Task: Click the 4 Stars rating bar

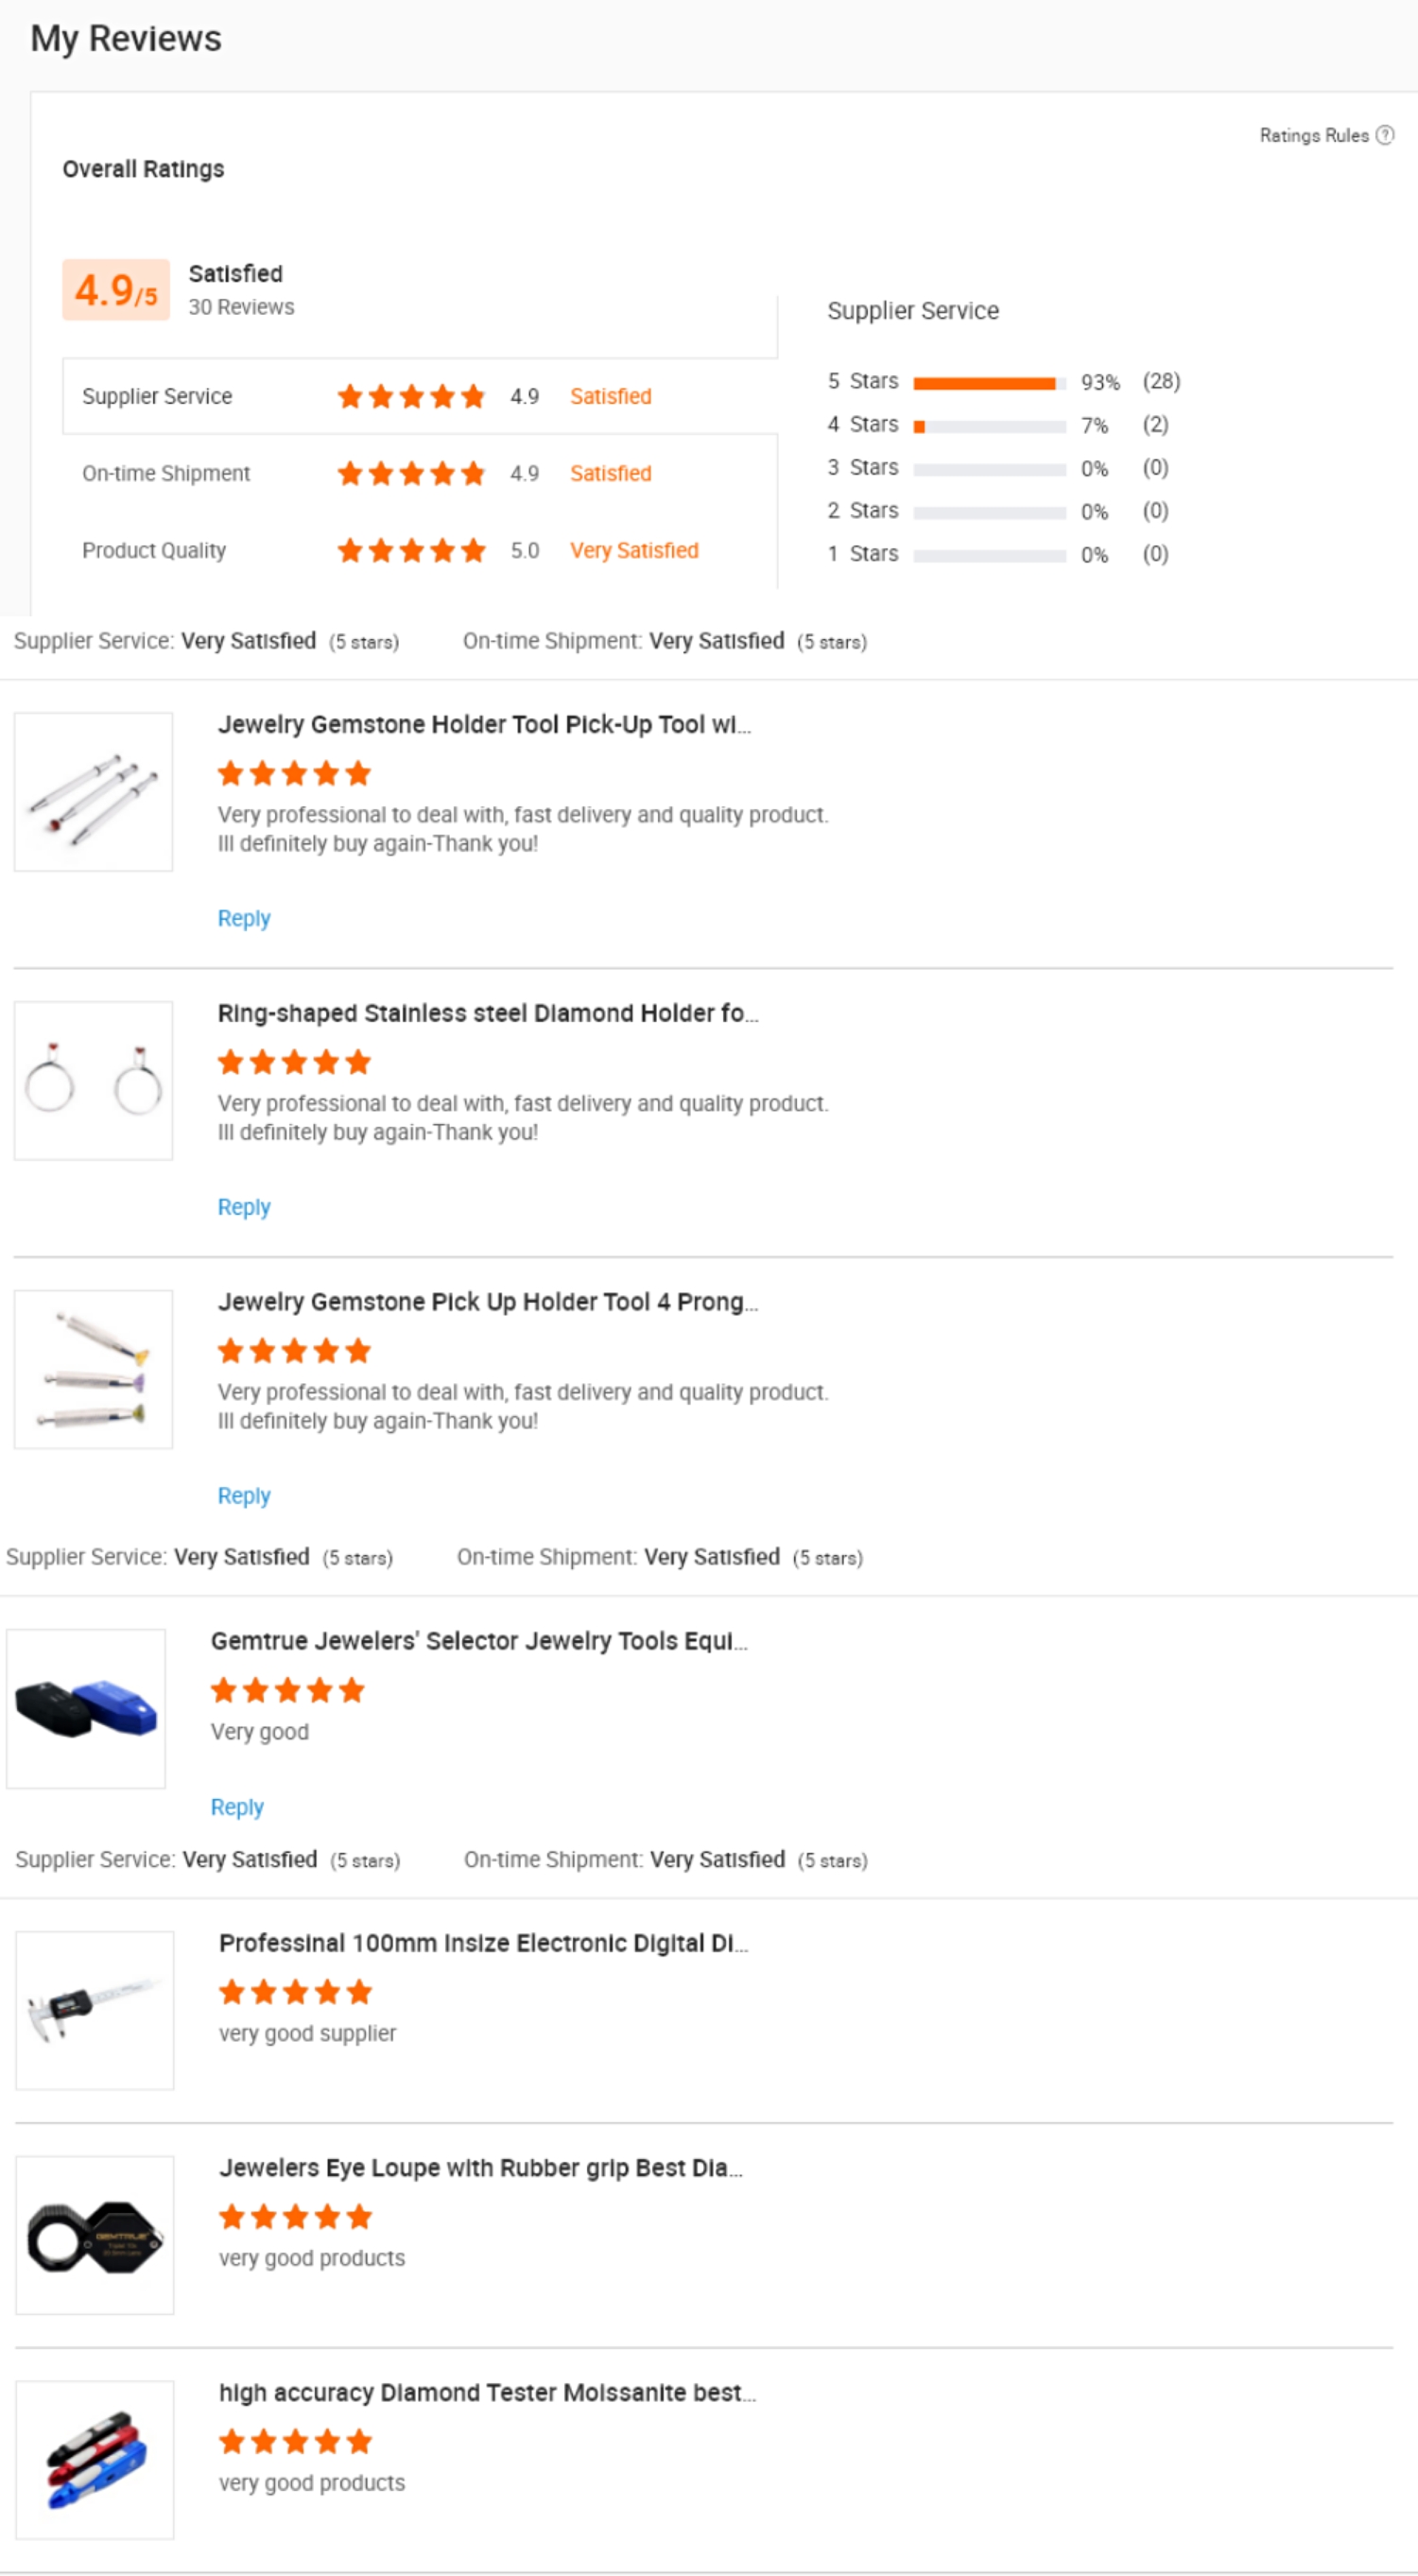Action: (x=988, y=426)
